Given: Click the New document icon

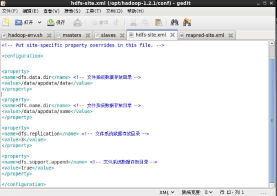Looking at the screenshot, I should click(6, 22).
